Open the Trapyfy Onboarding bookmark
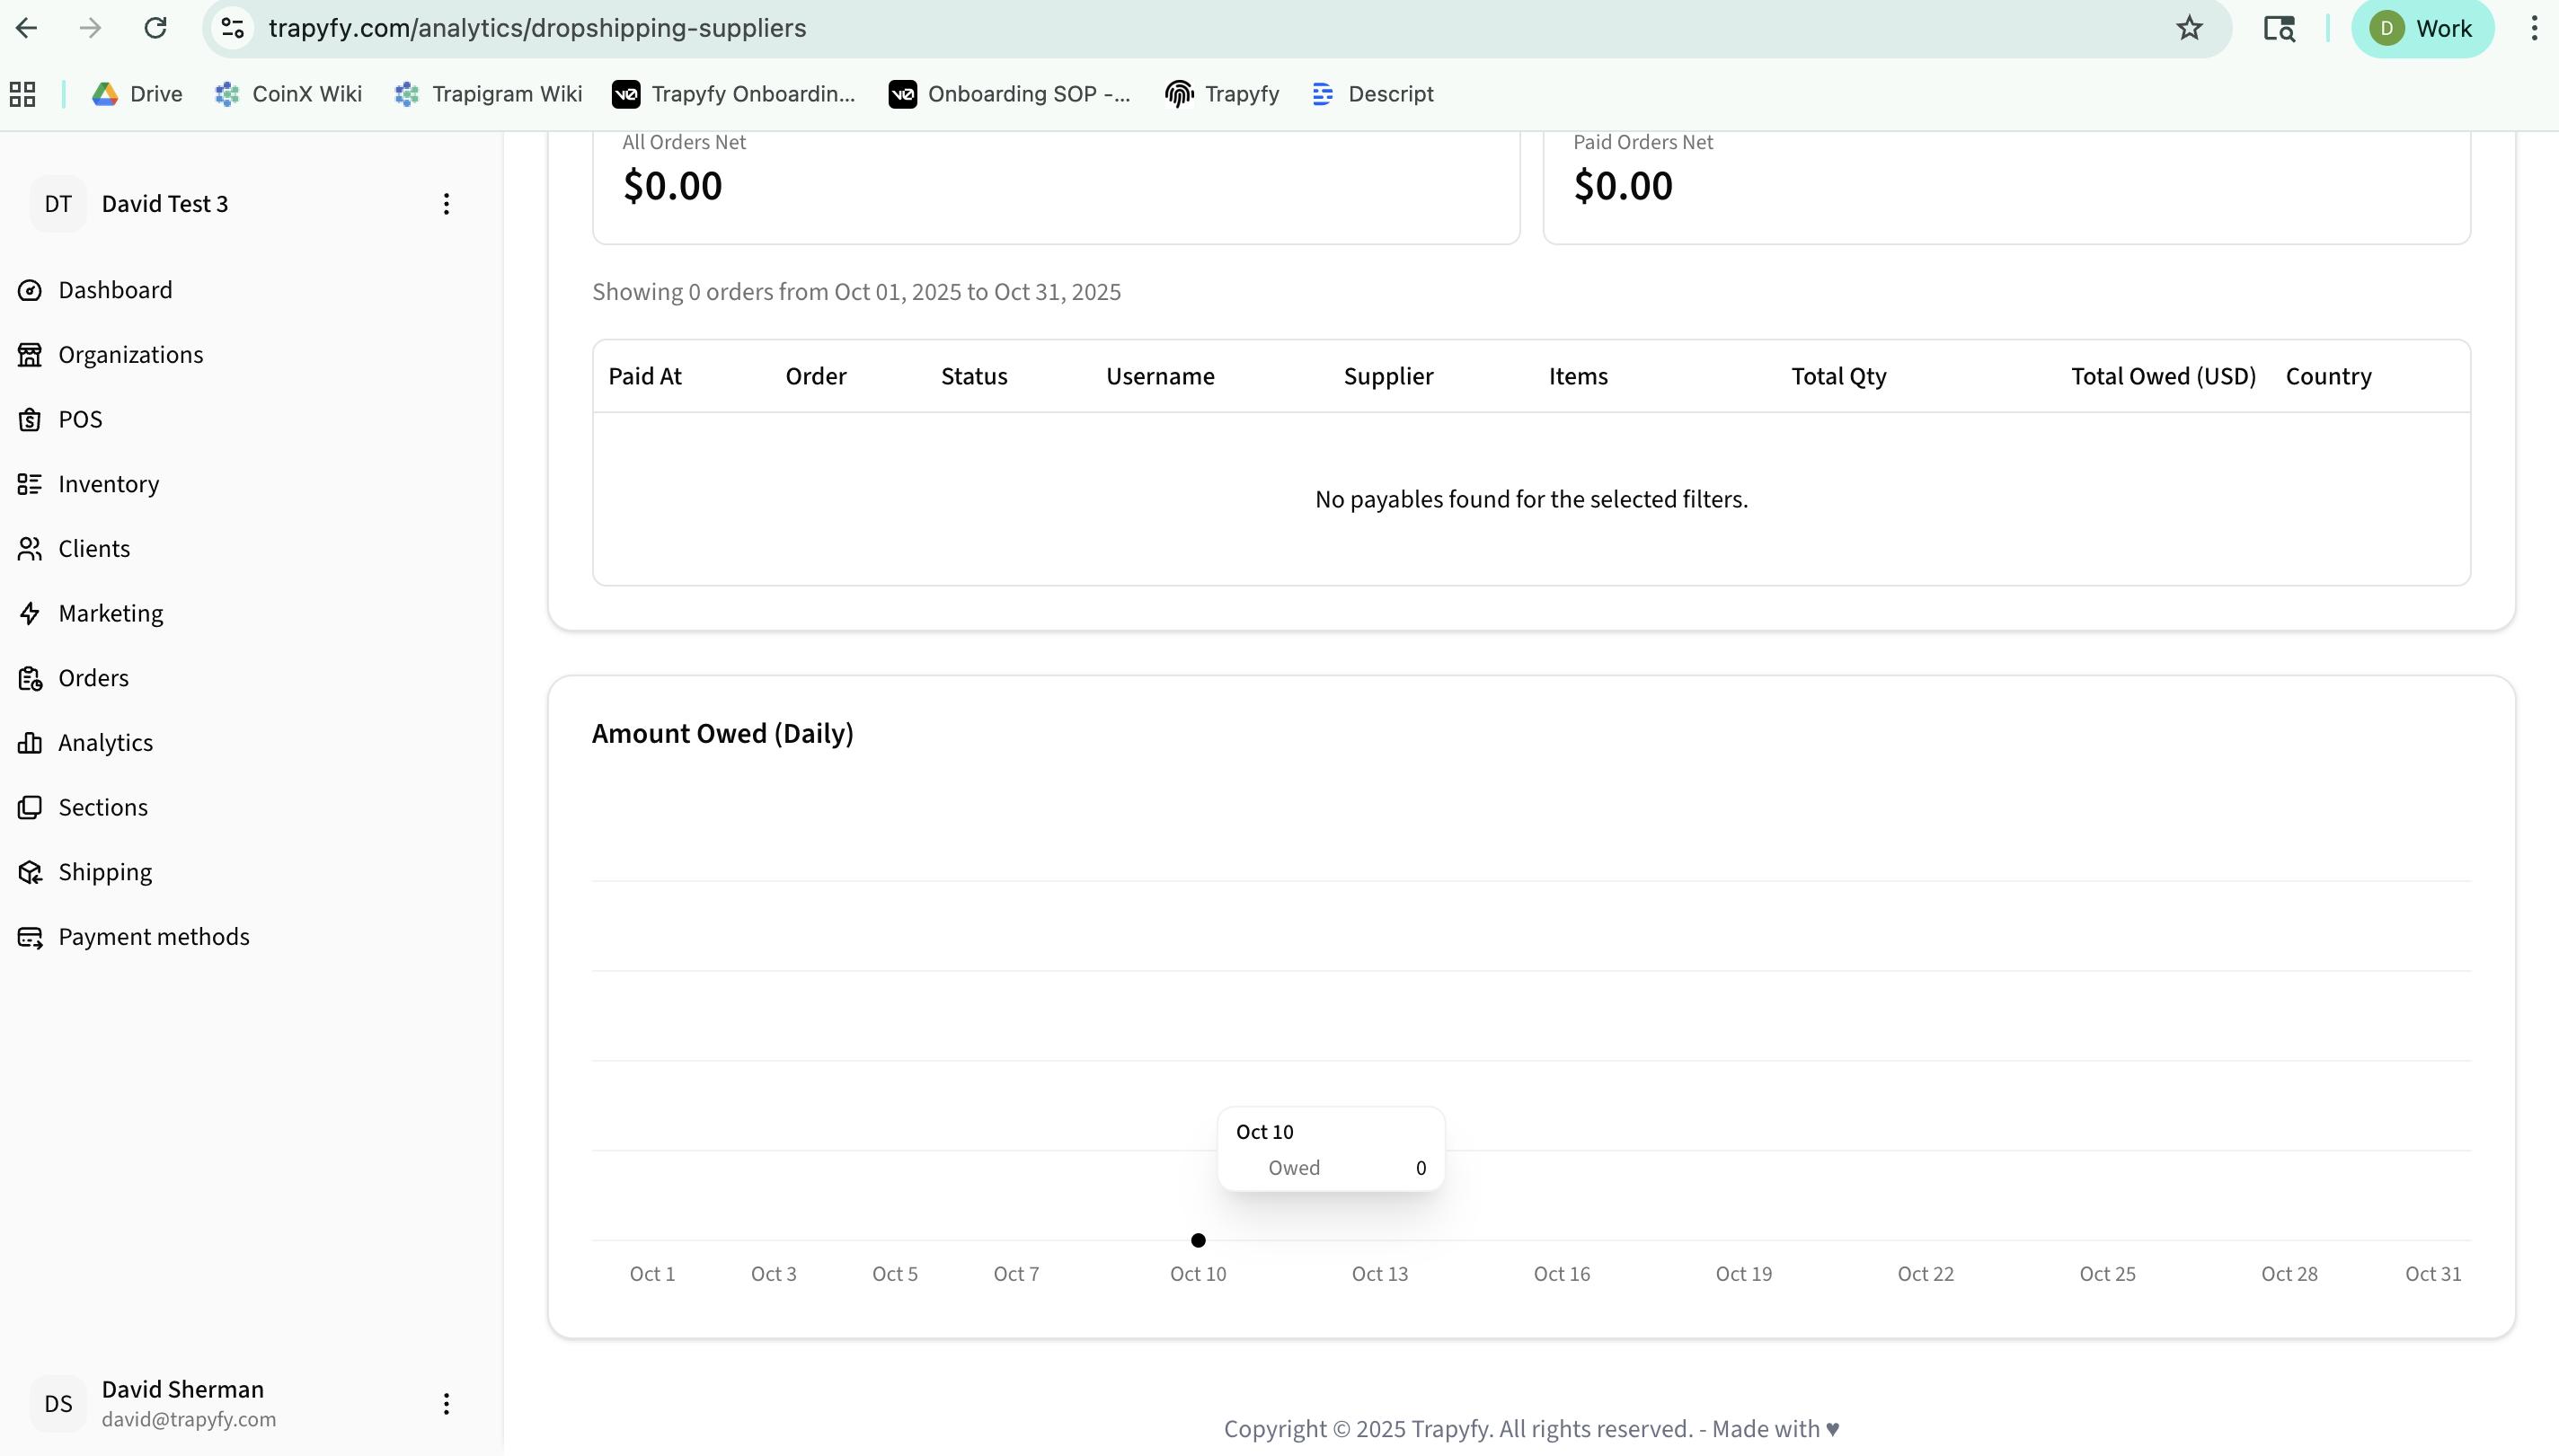The height and width of the screenshot is (1456, 2559). point(733,94)
